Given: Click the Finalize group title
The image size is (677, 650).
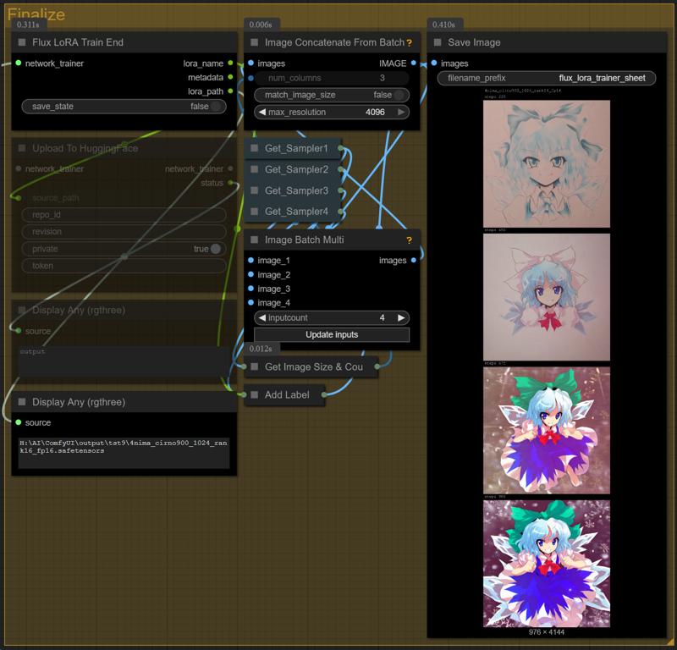Looking at the screenshot, I should (x=36, y=14).
